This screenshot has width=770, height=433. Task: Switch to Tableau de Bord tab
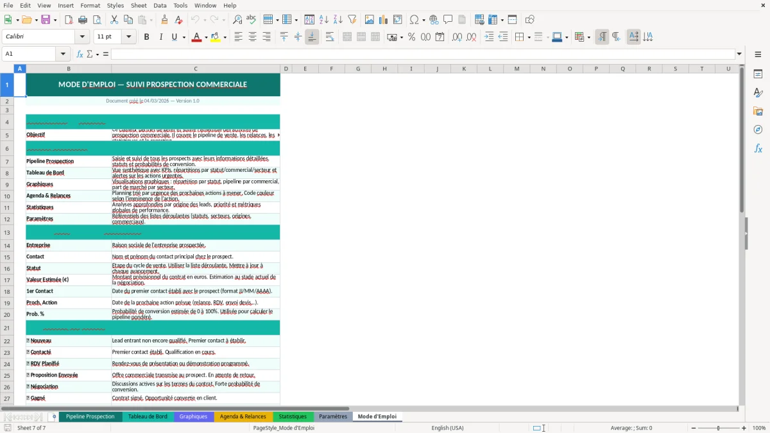148,416
